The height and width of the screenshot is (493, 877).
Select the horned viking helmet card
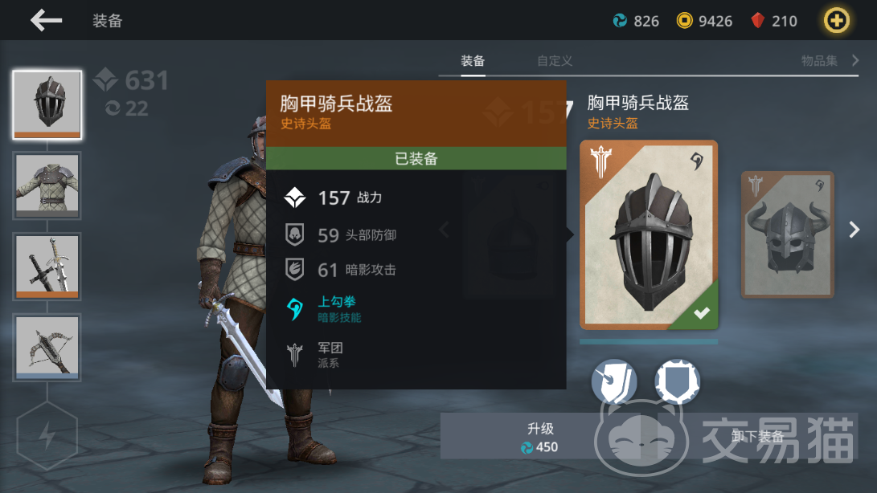[788, 234]
